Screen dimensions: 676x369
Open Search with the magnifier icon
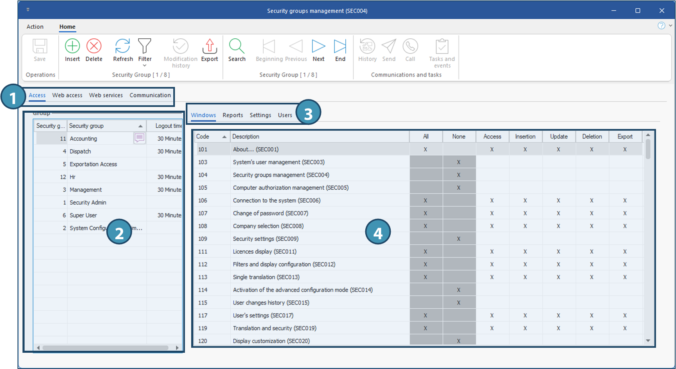pos(237,46)
